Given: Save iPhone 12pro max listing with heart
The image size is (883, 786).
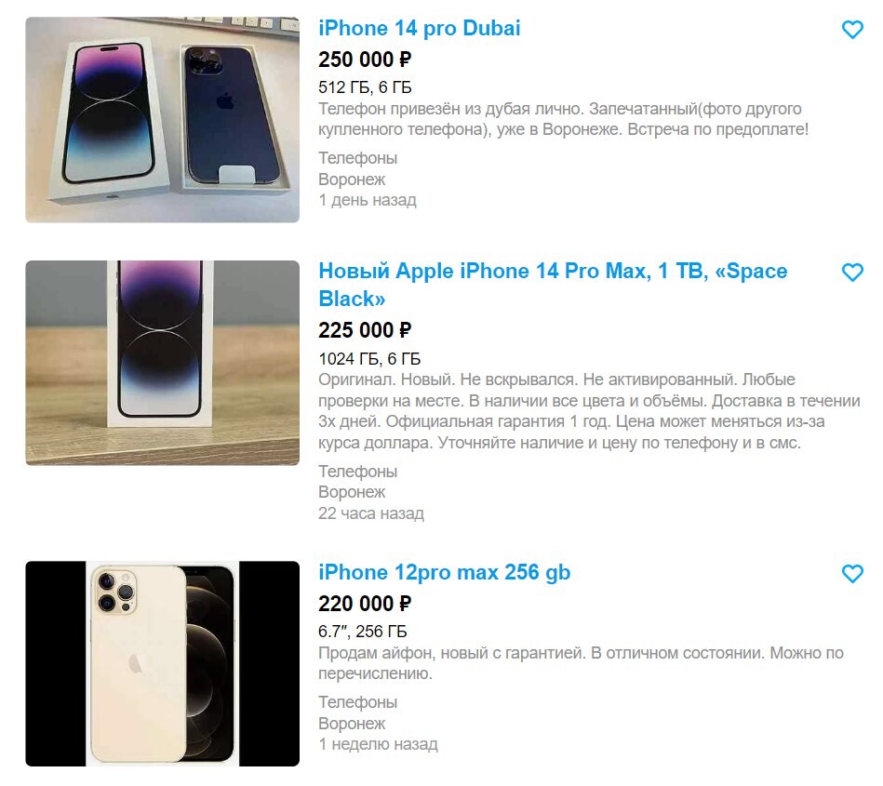Looking at the screenshot, I should 852,574.
